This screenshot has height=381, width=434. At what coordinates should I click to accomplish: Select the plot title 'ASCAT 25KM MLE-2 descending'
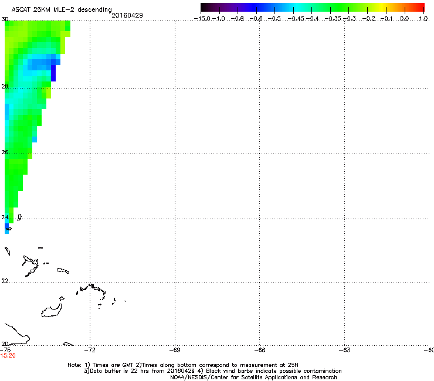[x=62, y=10]
